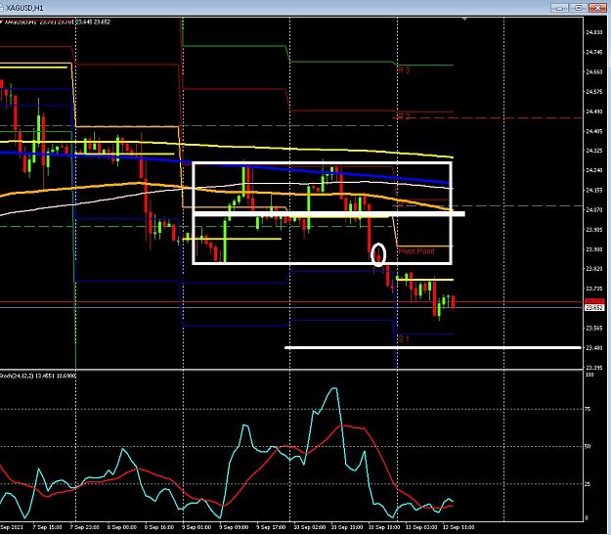
Task: Click the 24.405 price scale label
Action: click(594, 131)
